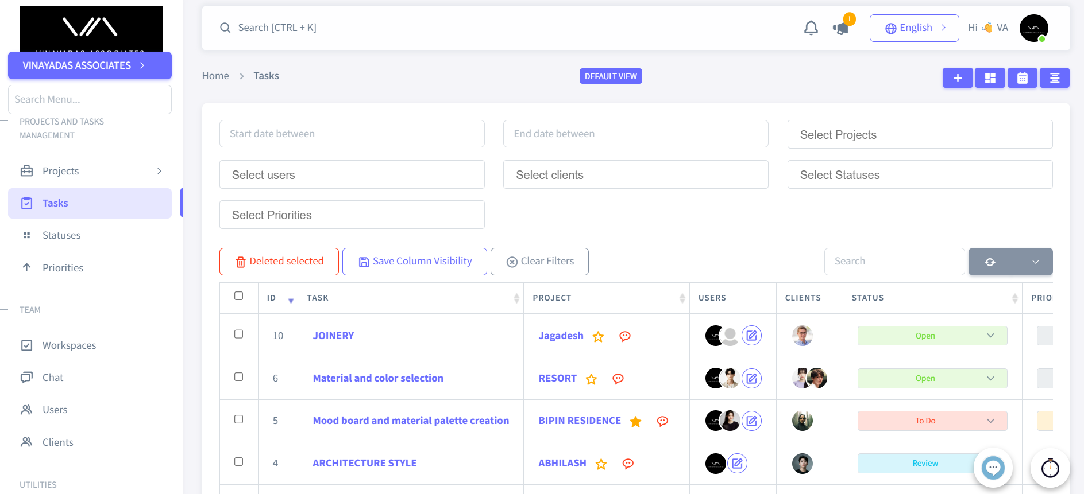
Task: Open the grid board view icon
Action: (990, 78)
